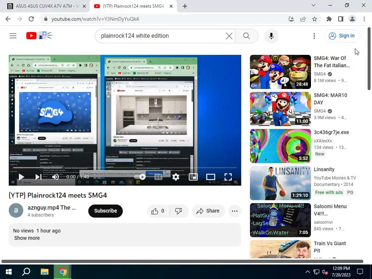The width and height of the screenshot is (372, 279).
Task: Close the ASUS CUV4X tab
Action: click(x=84, y=7)
